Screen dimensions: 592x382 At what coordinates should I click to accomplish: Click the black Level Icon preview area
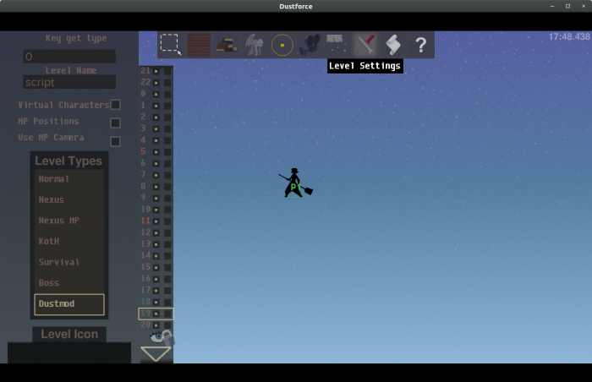(x=69, y=353)
